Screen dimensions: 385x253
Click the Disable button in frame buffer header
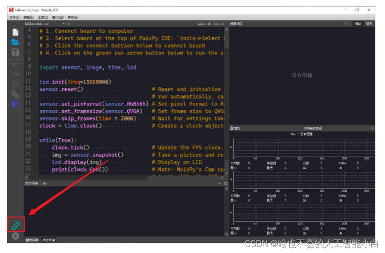(369, 24)
